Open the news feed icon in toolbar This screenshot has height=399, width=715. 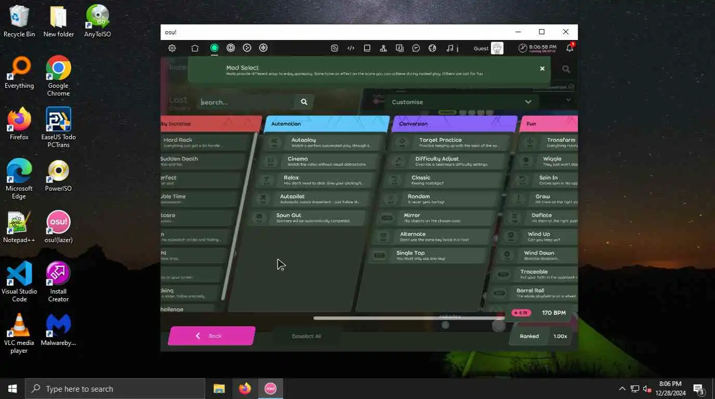point(335,48)
